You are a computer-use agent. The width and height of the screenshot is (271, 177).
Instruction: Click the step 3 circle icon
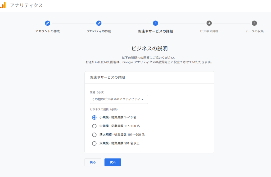click(x=155, y=23)
